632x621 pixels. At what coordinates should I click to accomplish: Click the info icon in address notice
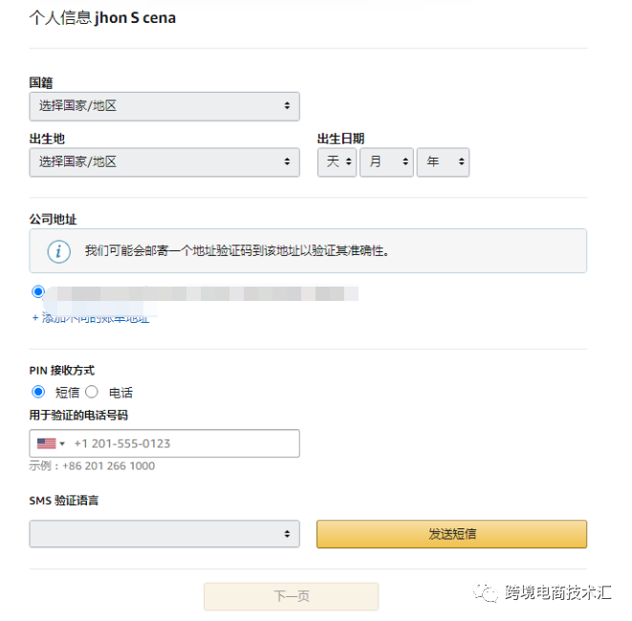[x=59, y=251]
